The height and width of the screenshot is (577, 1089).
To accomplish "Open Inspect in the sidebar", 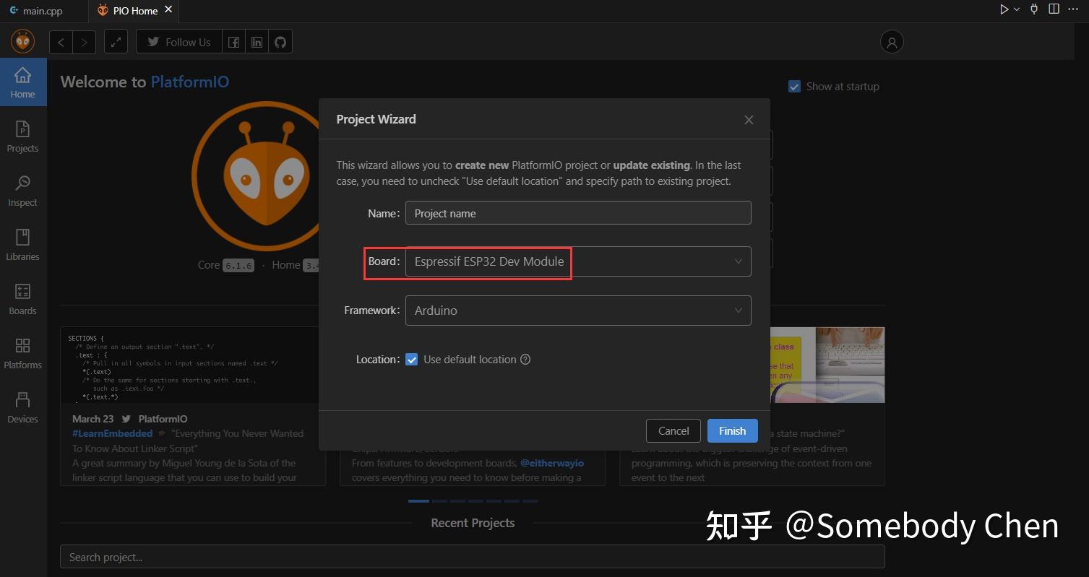I will tap(23, 191).
